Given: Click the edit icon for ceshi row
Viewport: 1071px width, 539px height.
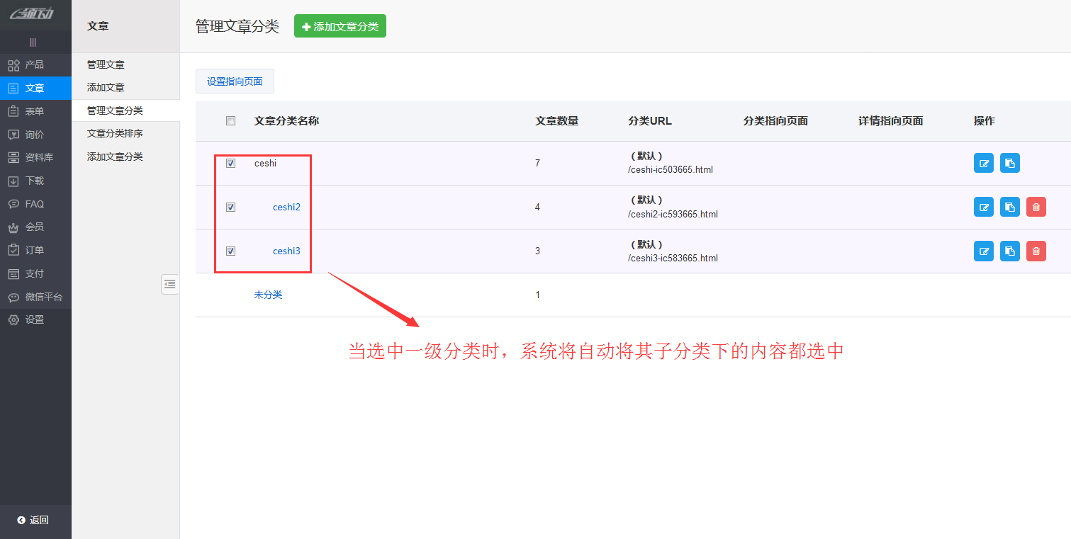Looking at the screenshot, I should 983,163.
